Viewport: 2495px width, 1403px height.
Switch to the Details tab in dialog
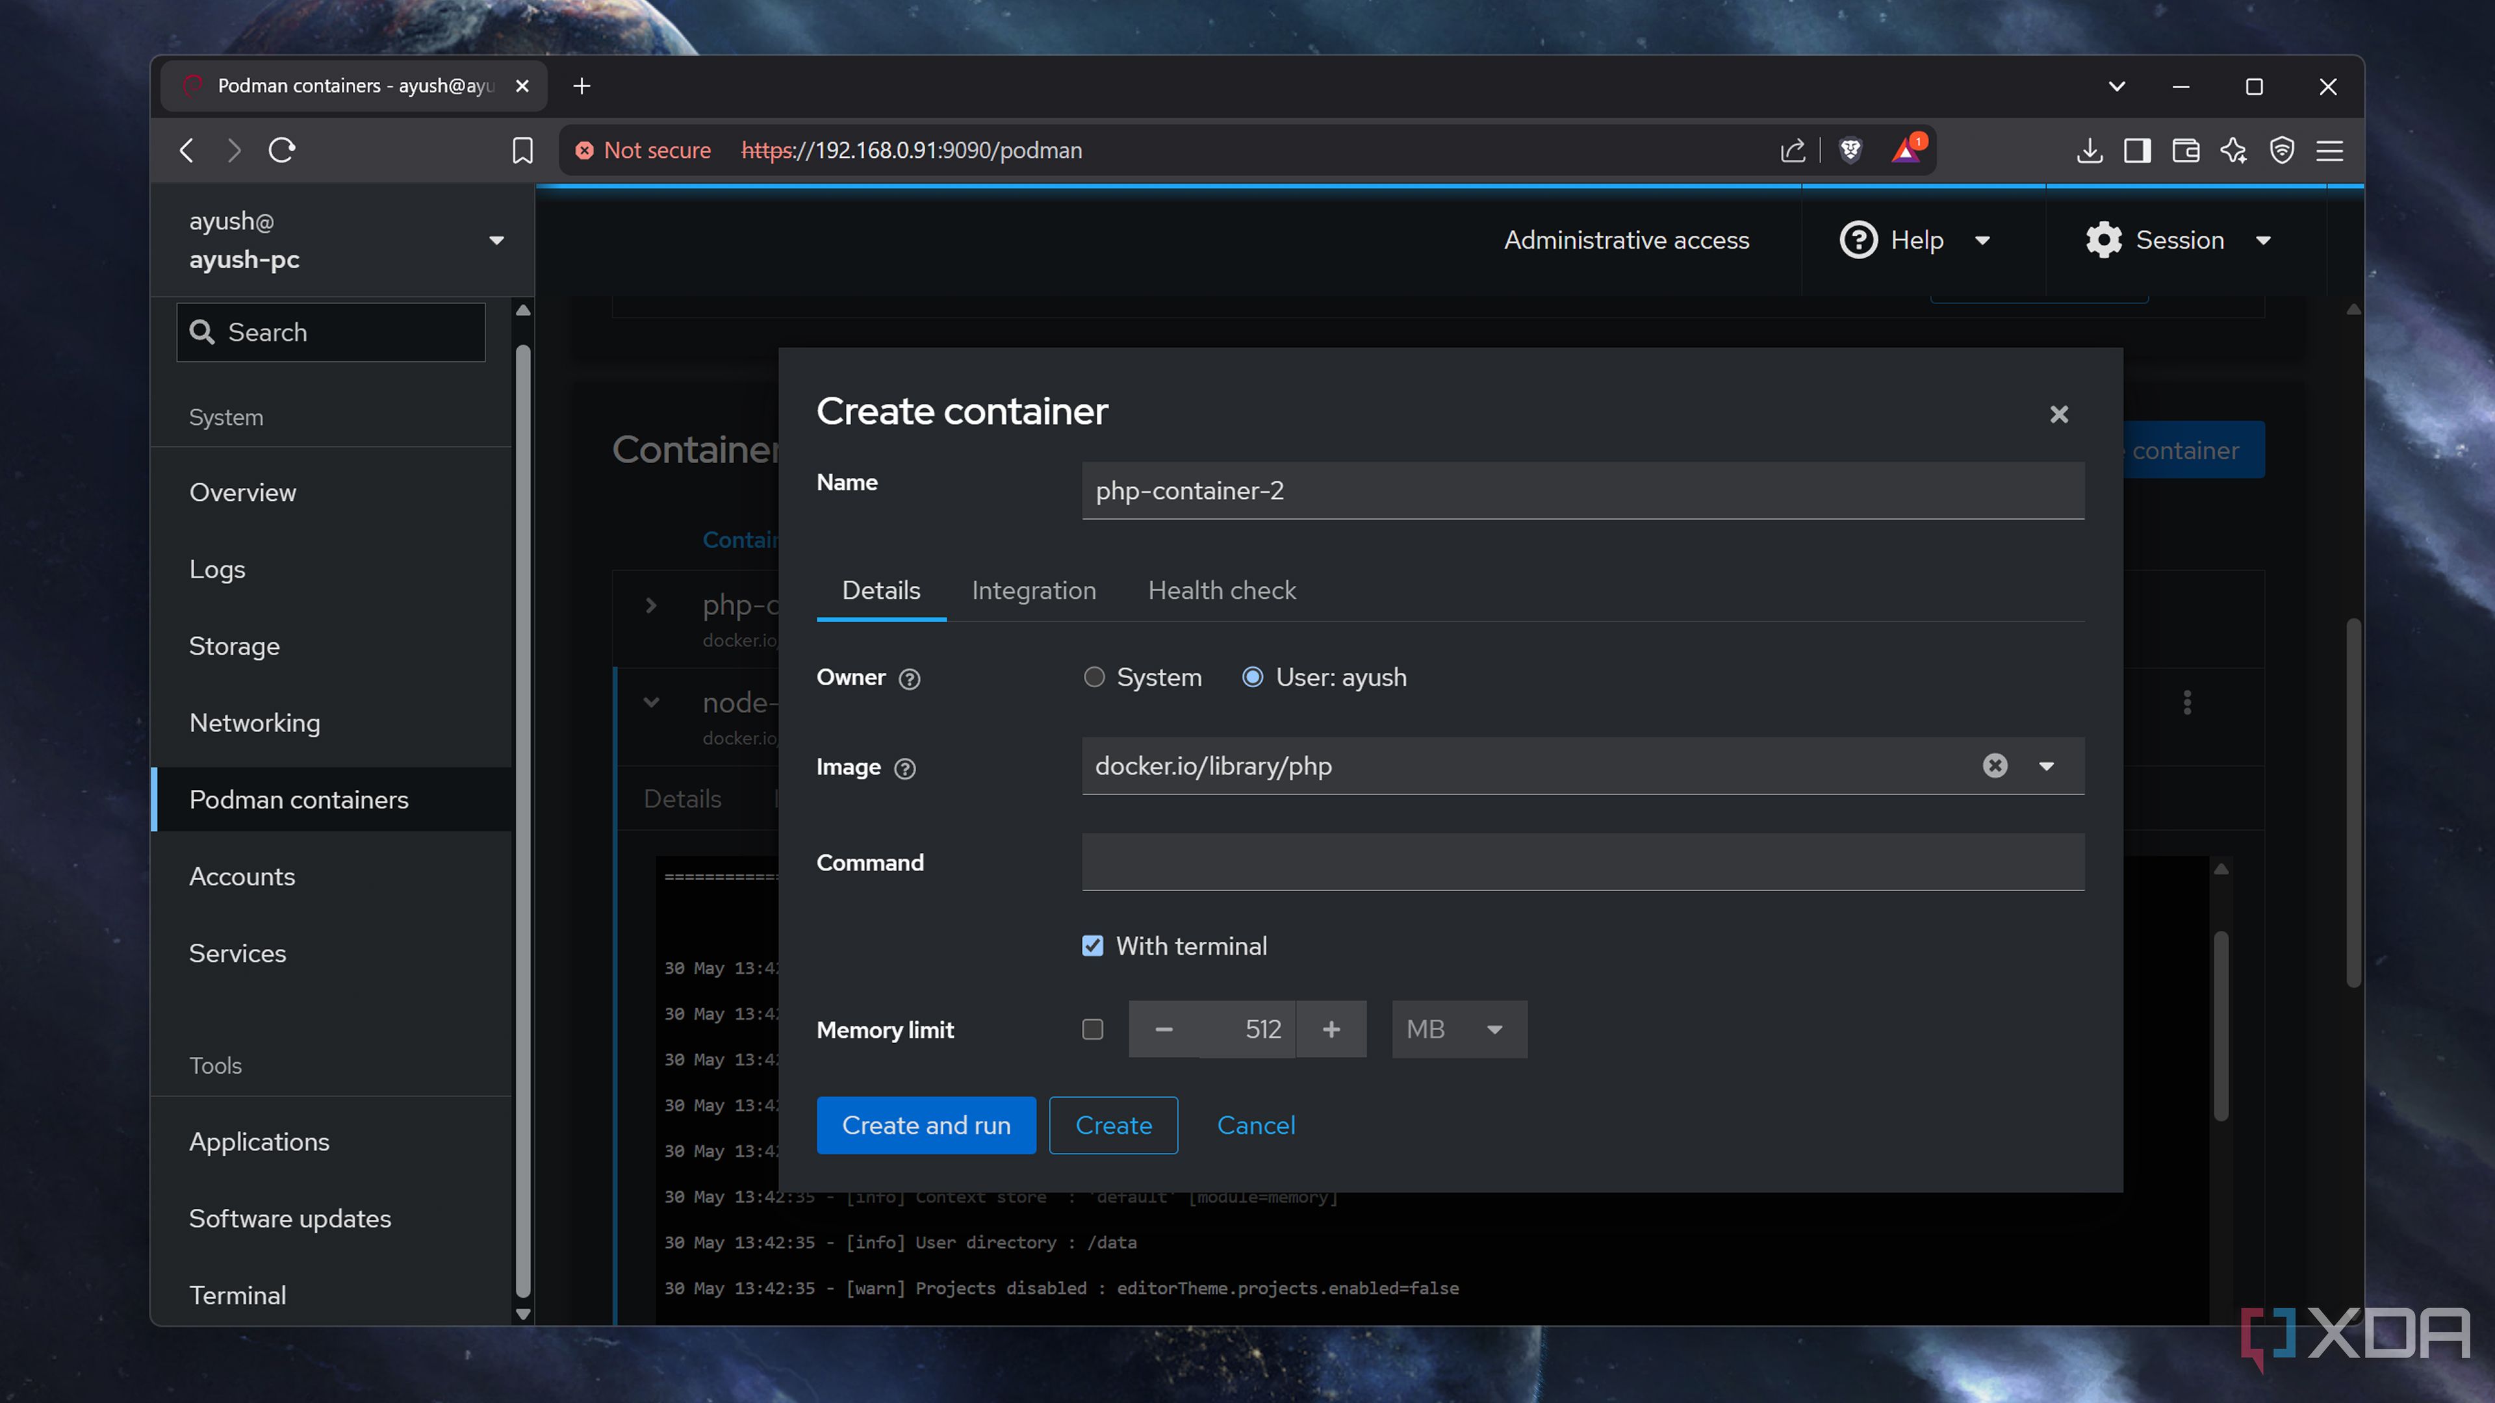tap(880, 590)
